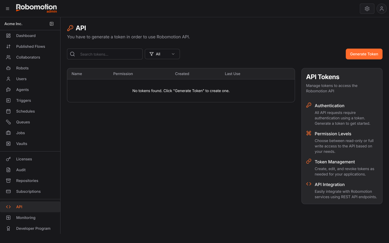Click the Acme Inc. workspace name
The image size is (389, 243).
pyautogui.click(x=13, y=24)
